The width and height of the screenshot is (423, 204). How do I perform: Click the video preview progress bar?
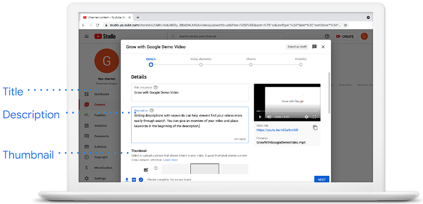pos(287,111)
